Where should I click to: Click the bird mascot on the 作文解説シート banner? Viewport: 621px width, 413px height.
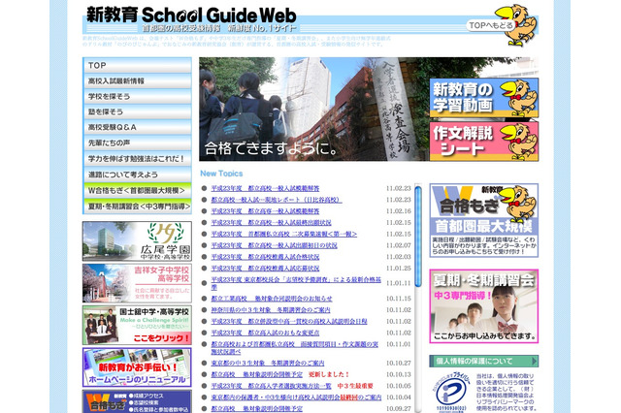pyautogui.click(x=519, y=141)
